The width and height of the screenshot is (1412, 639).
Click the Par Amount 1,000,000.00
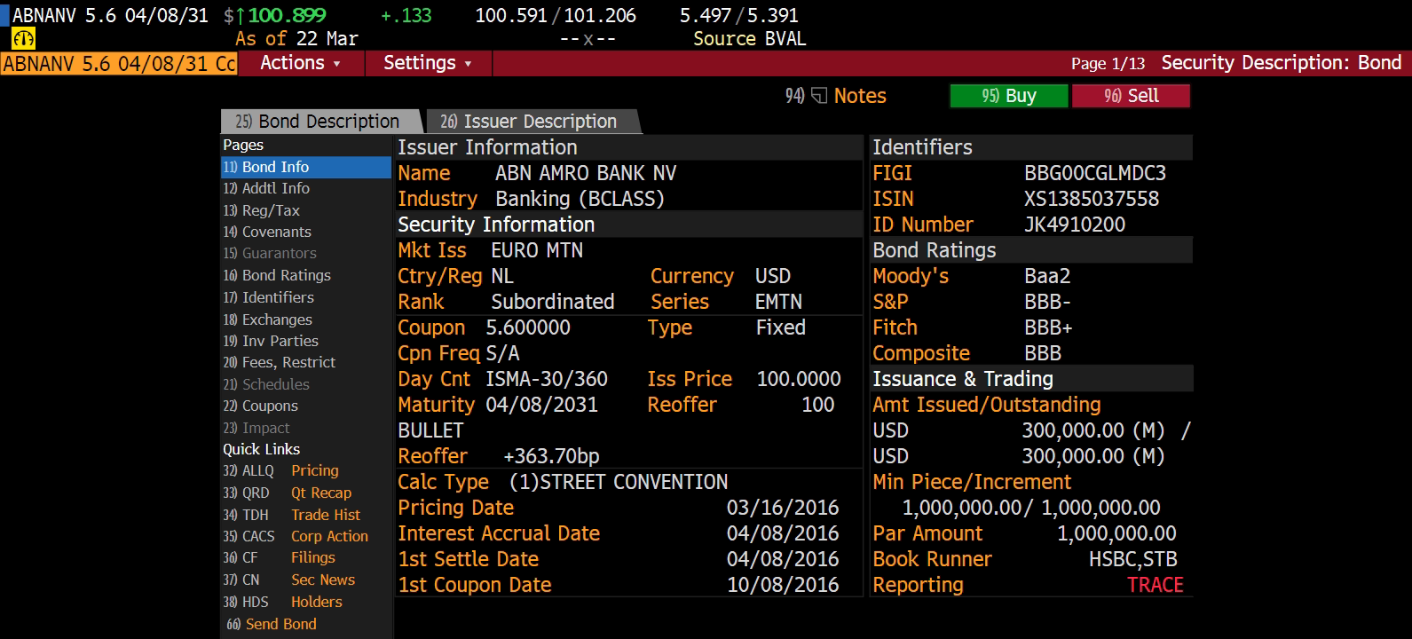[1116, 533]
